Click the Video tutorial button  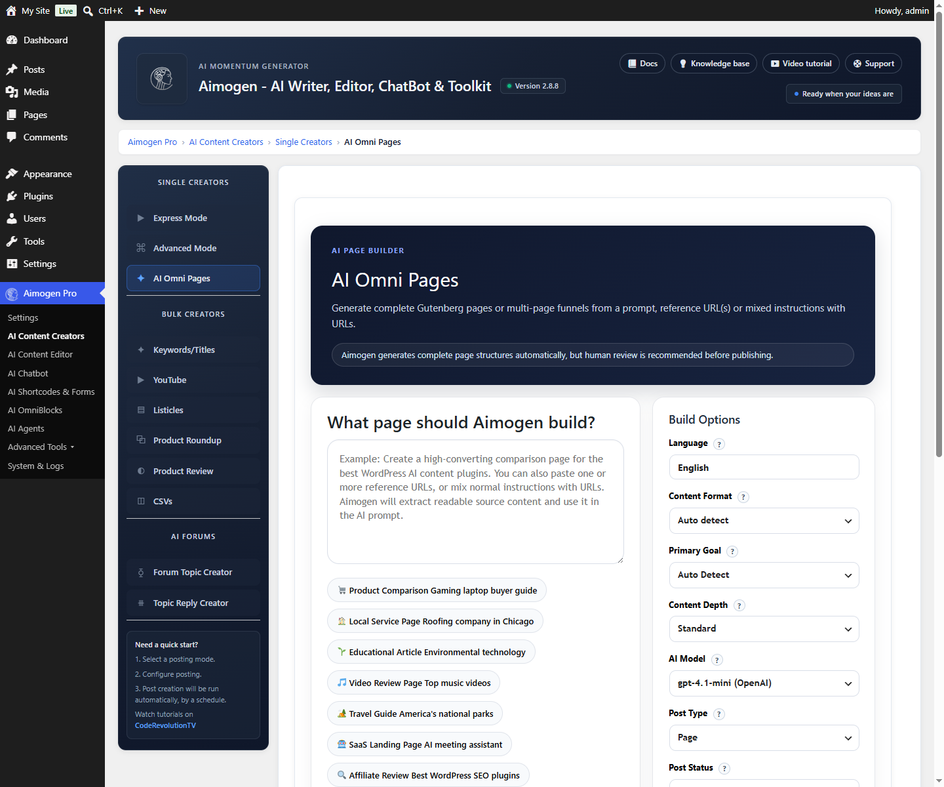click(x=801, y=64)
